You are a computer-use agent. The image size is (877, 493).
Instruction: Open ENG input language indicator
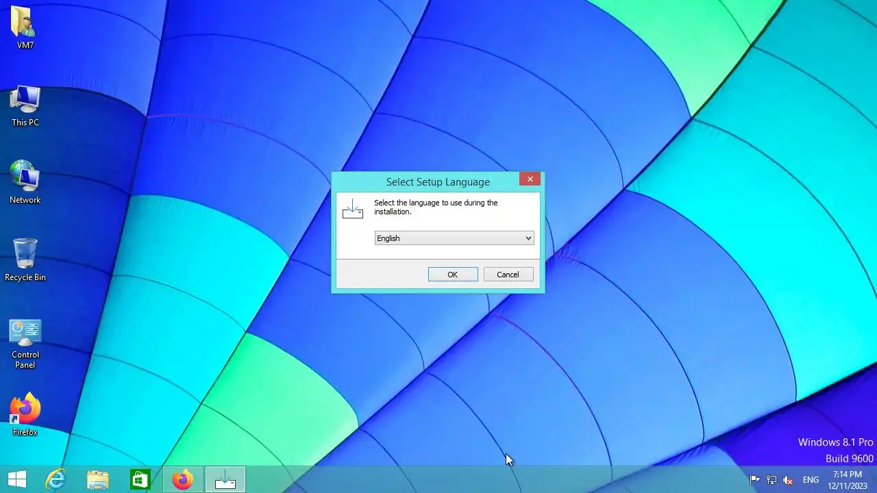[x=811, y=480]
